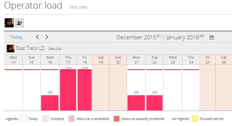Click the add operator icon button
The height and width of the screenshot is (126, 232).
pos(19,23)
